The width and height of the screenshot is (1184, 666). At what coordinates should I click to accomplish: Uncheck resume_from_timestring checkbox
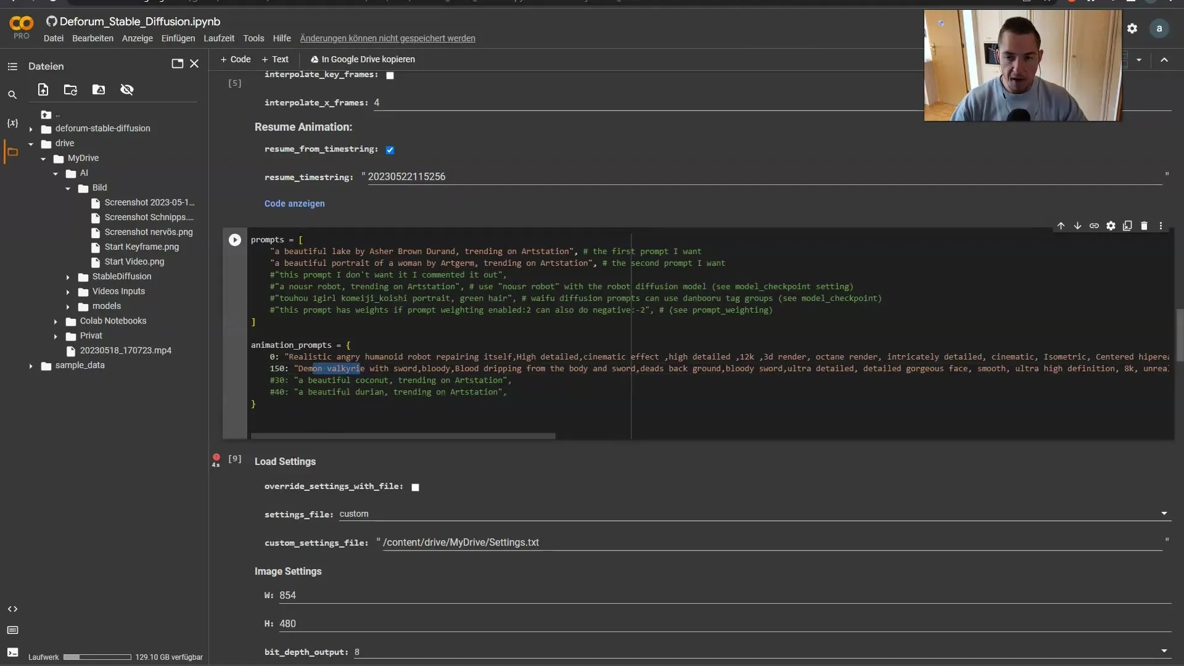tap(390, 150)
